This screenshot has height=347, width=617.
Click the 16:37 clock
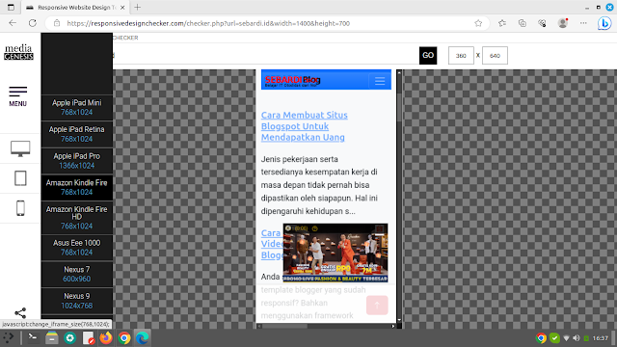(601, 338)
